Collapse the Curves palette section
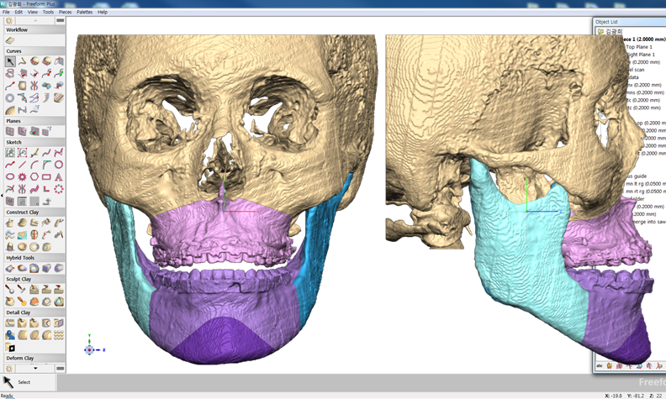 33,50
